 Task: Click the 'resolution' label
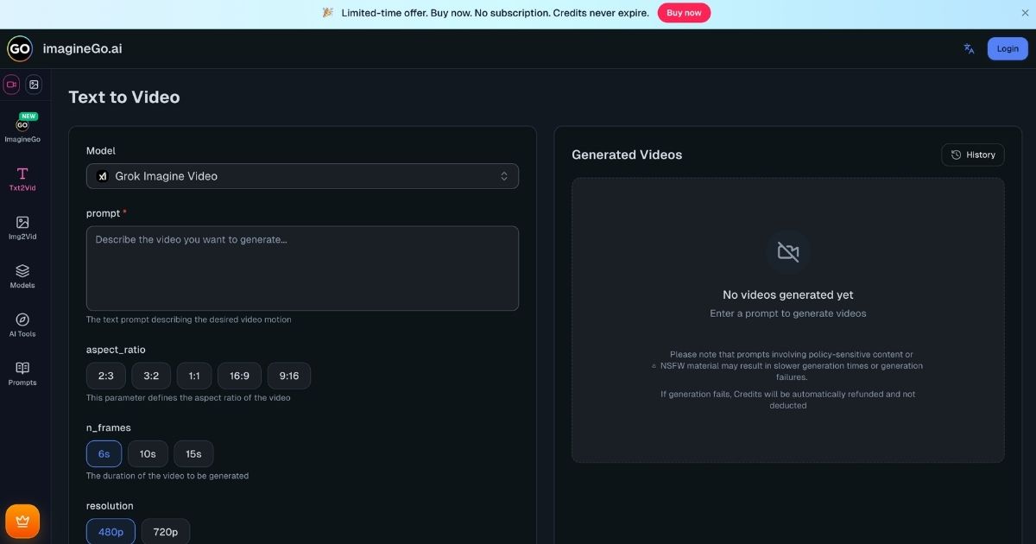point(110,506)
